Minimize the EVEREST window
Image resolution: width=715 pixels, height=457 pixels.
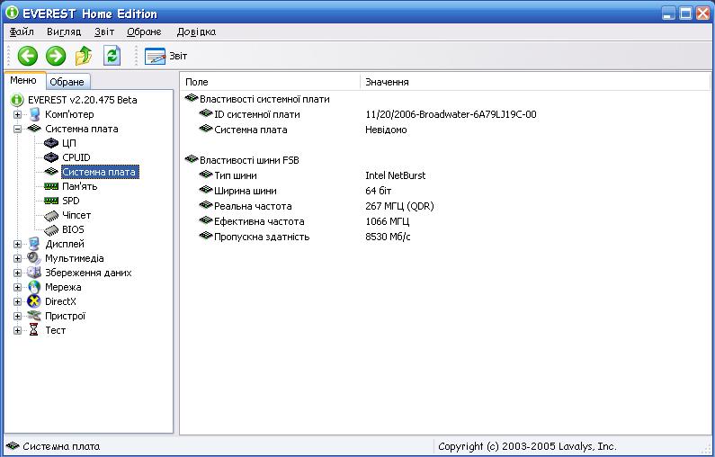668,13
